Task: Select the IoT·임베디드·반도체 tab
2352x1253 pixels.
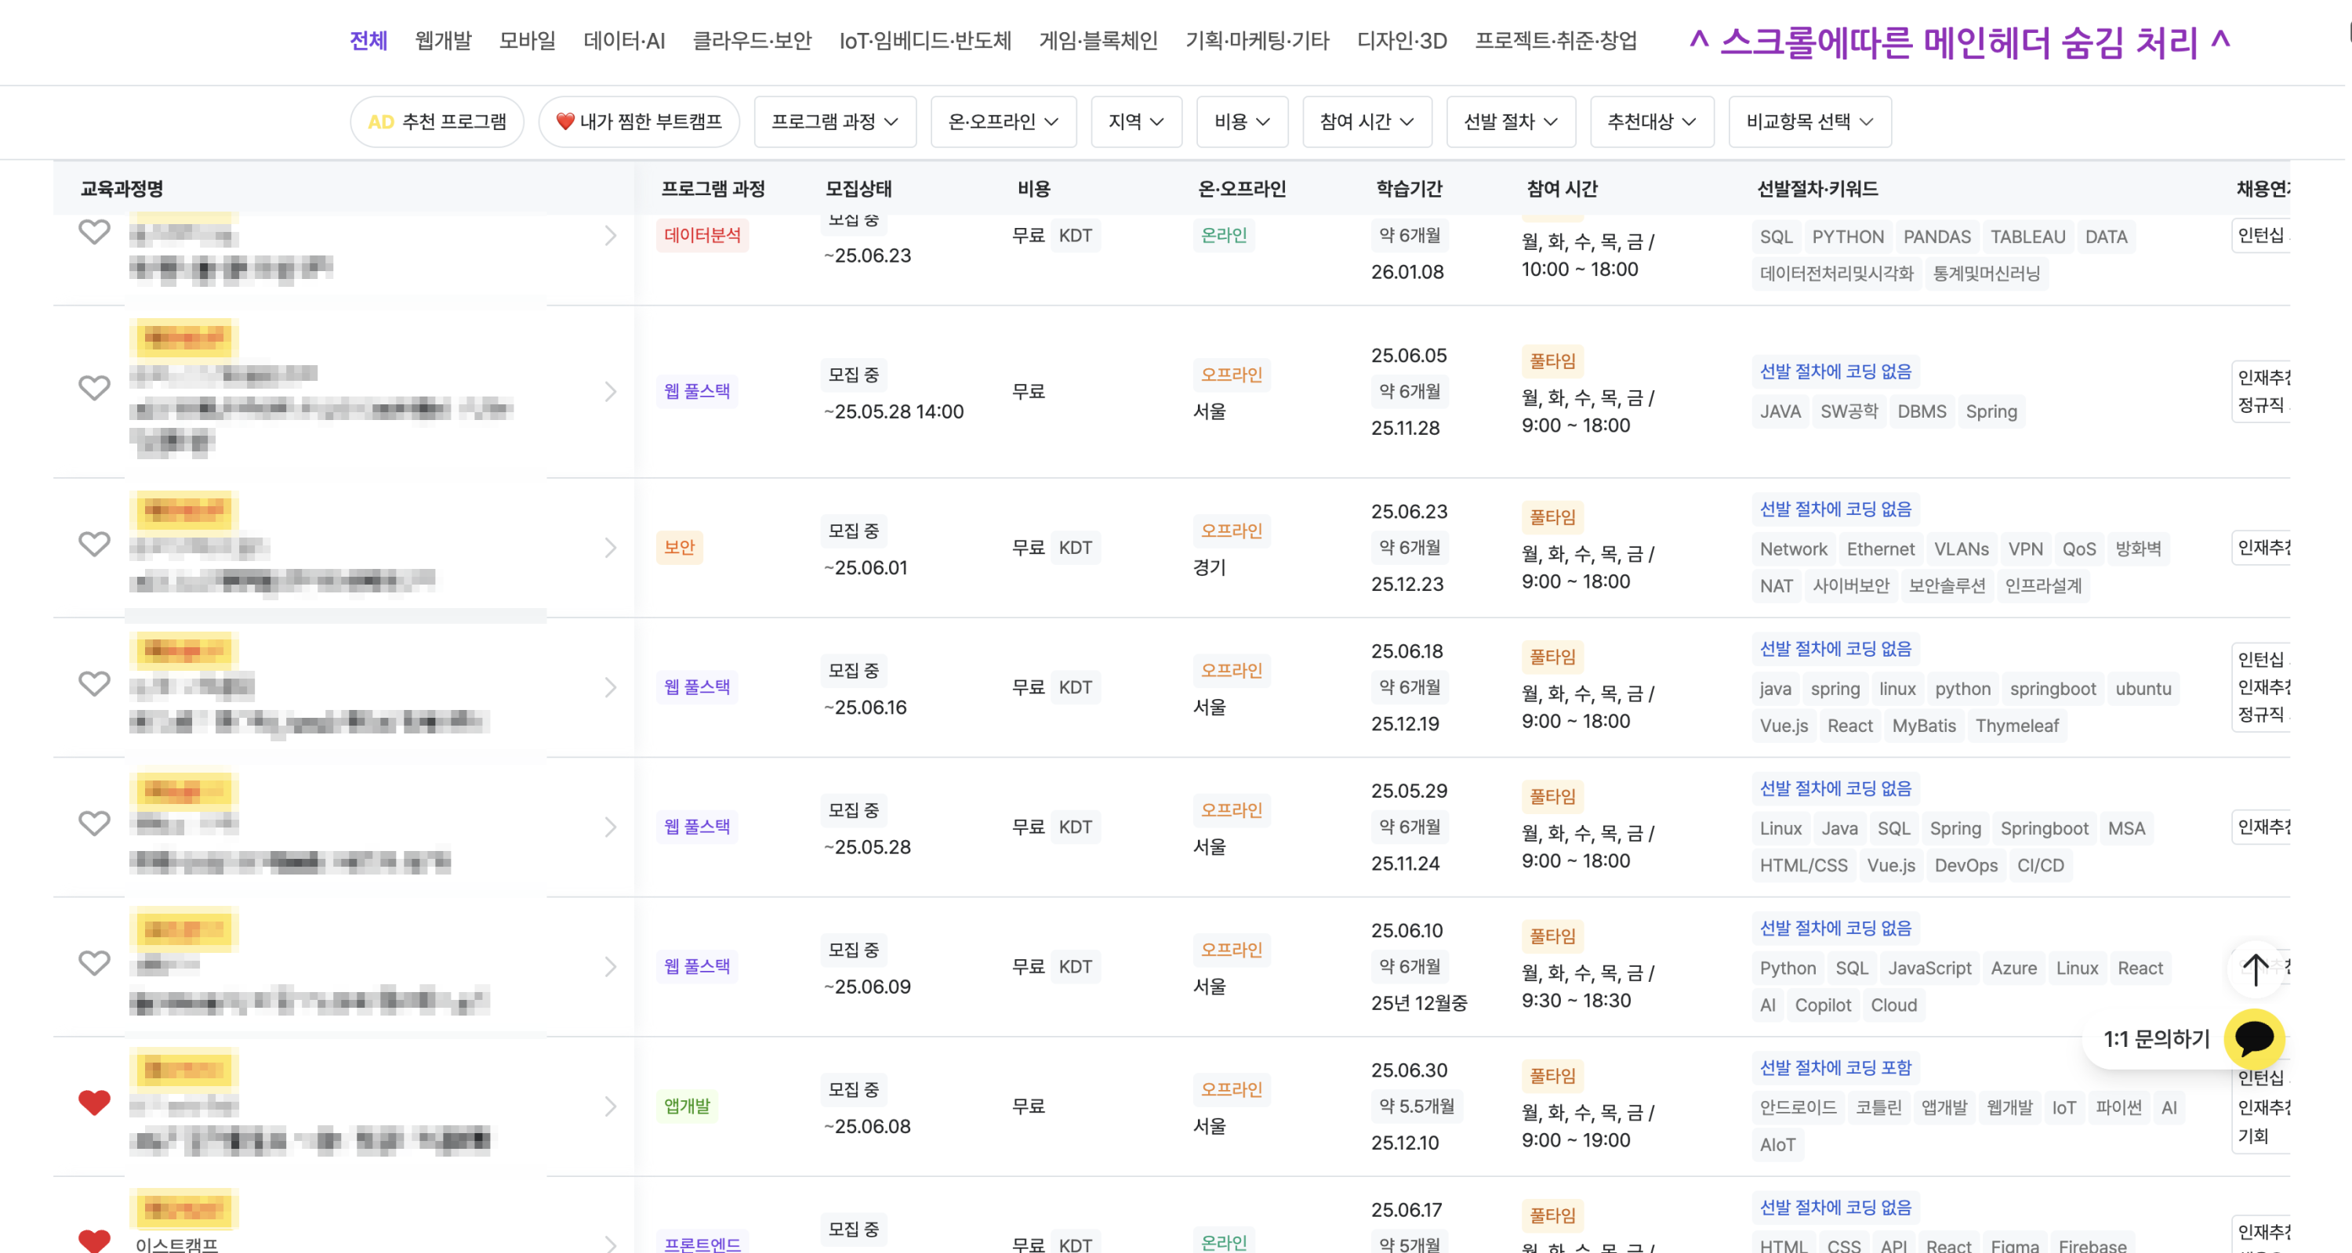Action: coord(925,41)
